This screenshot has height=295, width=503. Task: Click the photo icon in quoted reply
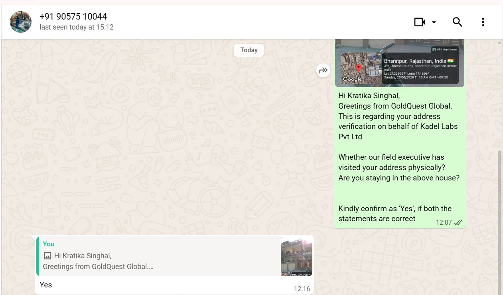(x=47, y=256)
